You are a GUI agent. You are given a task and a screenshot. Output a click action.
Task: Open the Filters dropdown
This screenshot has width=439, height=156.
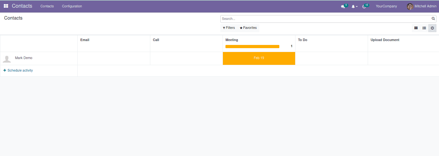point(229,28)
